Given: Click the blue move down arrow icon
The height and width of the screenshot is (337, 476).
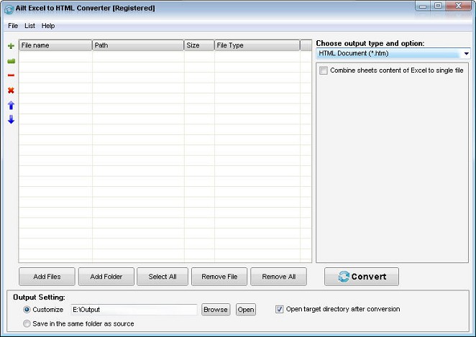Looking at the screenshot, I should [11, 119].
